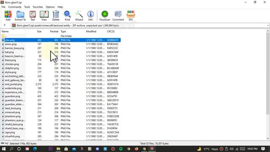Open the Find tool
270x152 pixels.
[67, 16]
